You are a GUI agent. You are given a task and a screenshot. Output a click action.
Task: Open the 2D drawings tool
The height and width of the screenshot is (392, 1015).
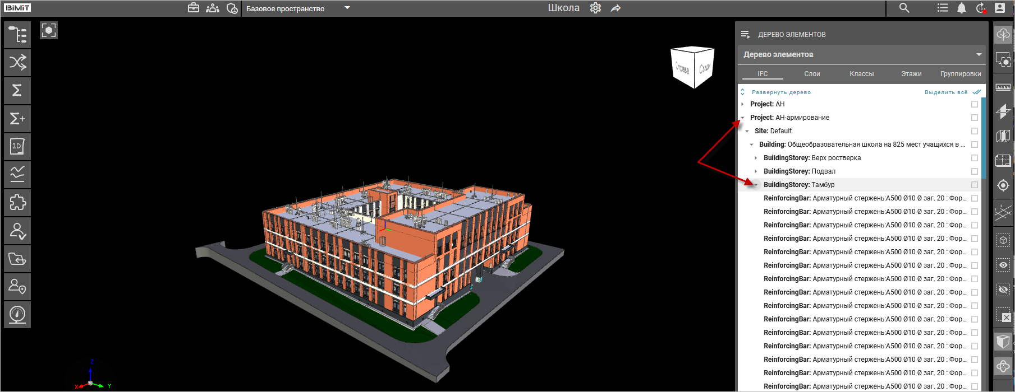17,147
